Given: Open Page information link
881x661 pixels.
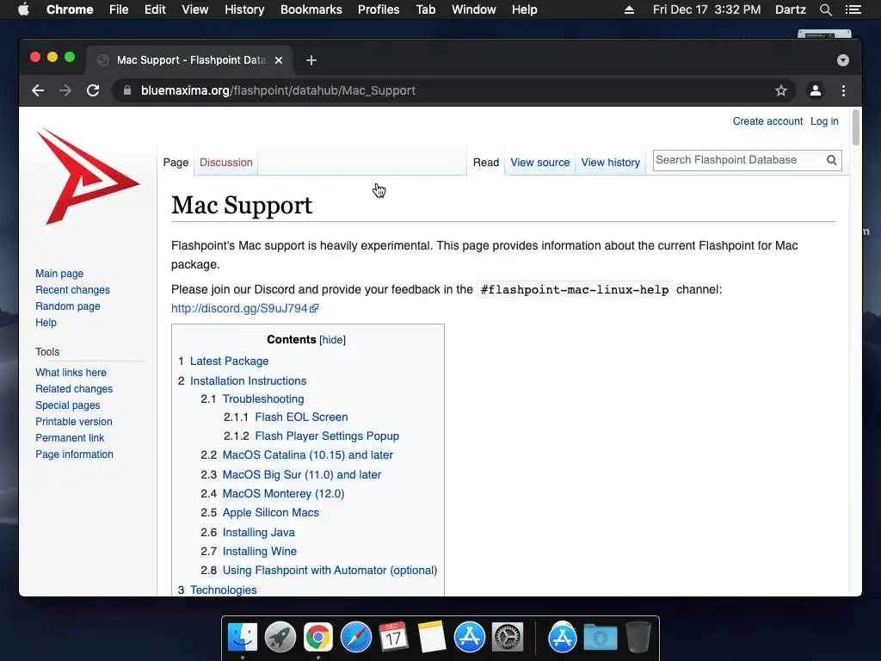Looking at the screenshot, I should pyautogui.click(x=74, y=454).
